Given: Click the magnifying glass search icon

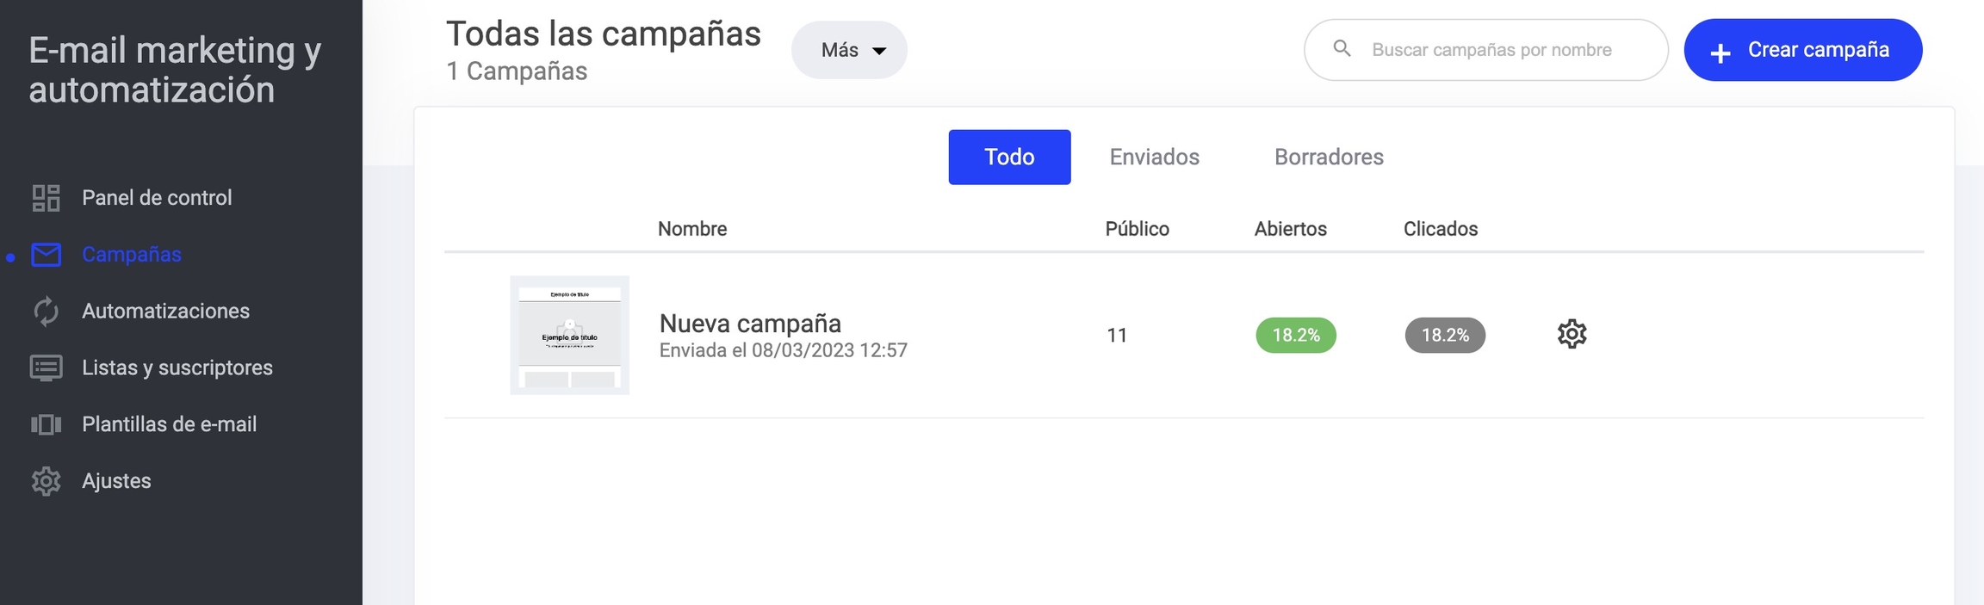Looking at the screenshot, I should coord(1342,49).
